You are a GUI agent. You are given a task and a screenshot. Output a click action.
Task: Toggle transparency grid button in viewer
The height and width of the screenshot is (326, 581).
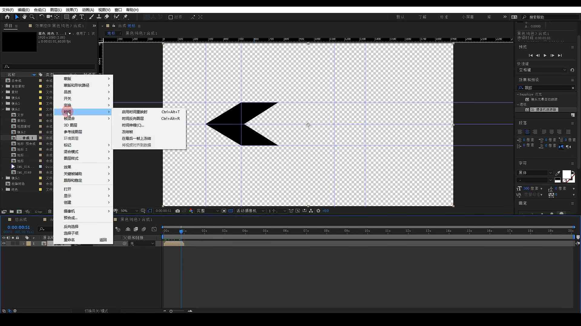click(x=231, y=211)
